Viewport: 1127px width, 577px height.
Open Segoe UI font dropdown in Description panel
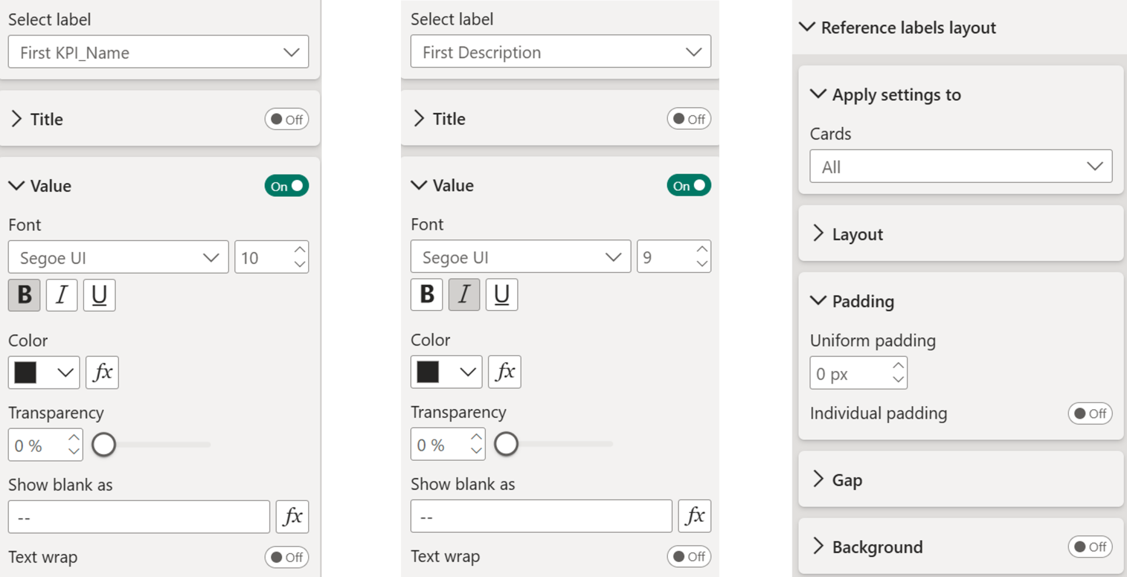[521, 257]
